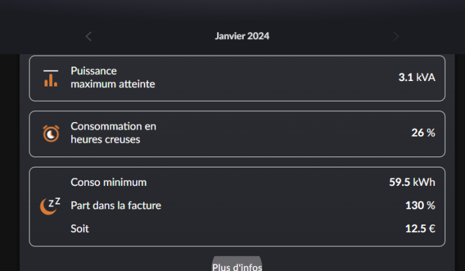The width and height of the screenshot is (465, 271).
Task: Open the Plus d'infos button
Action: pos(237,263)
